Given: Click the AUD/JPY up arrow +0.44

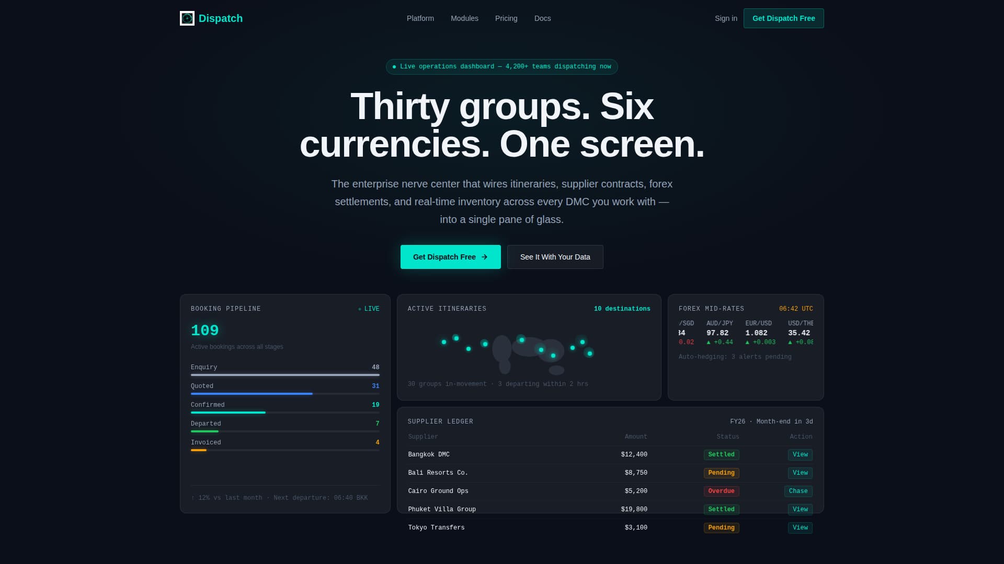Looking at the screenshot, I should [720, 342].
